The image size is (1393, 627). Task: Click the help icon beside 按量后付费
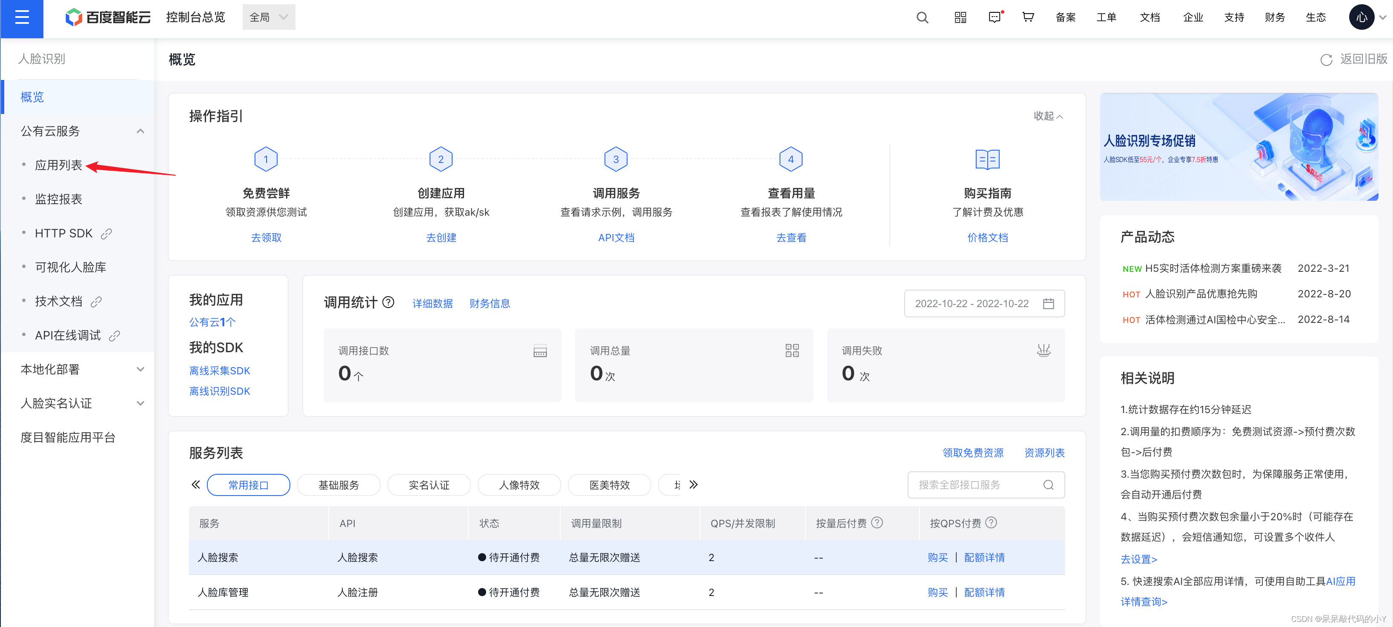[877, 522]
